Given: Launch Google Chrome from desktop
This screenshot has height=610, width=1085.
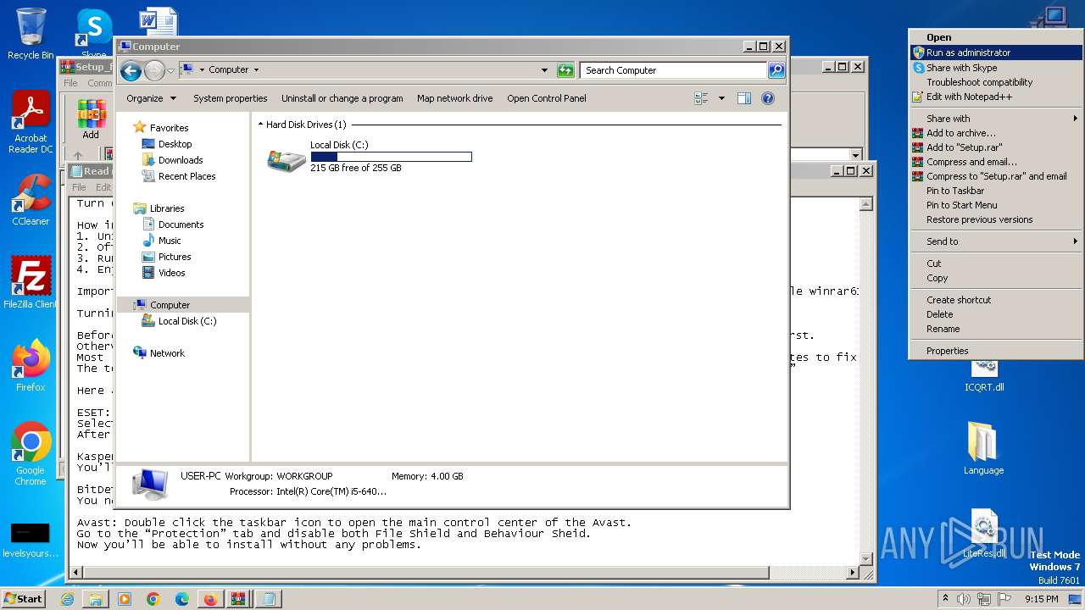Looking at the screenshot, I should click(31, 454).
